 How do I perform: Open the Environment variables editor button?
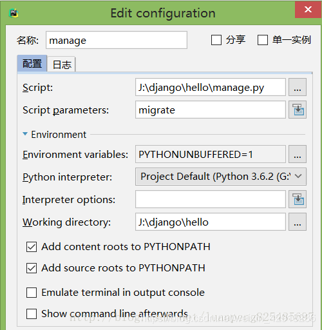pyautogui.click(x=298, y=154)
